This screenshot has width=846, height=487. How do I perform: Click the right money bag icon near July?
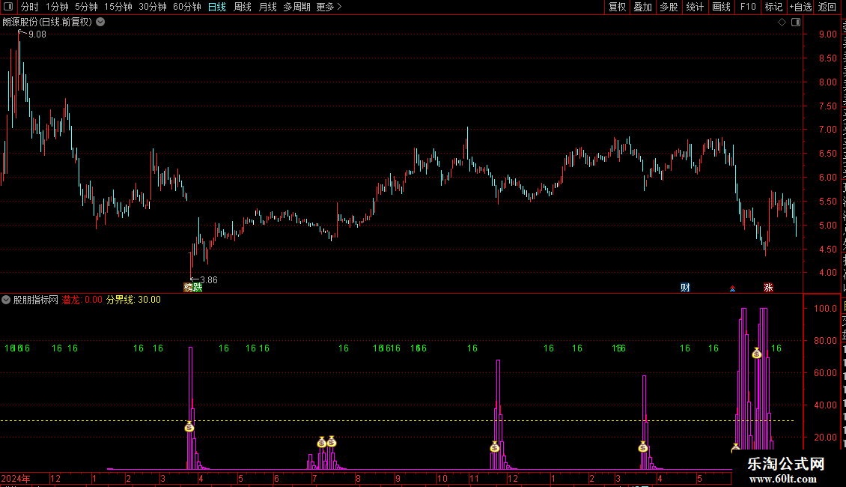[x=331, y=441]
